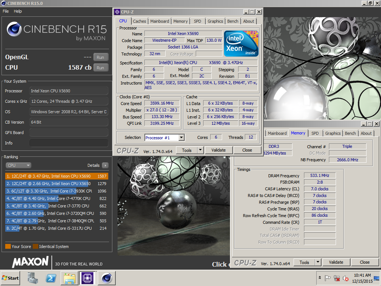This screenshot has height=286, width=381.
Task: Click the Cinebench R15.0 title bar icon
Action: coord(4,3)
